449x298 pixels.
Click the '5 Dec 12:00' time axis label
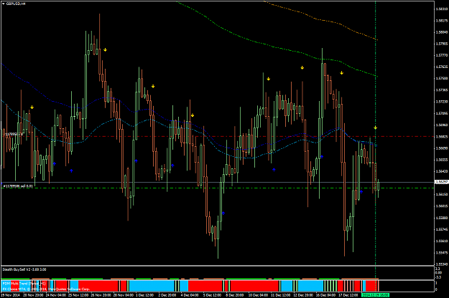click(x=212, y=295)
